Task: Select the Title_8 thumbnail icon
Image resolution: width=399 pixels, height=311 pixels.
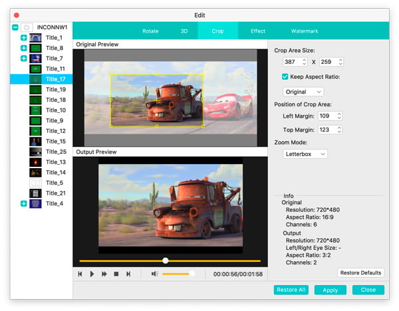Action: (x=35, y=48)
